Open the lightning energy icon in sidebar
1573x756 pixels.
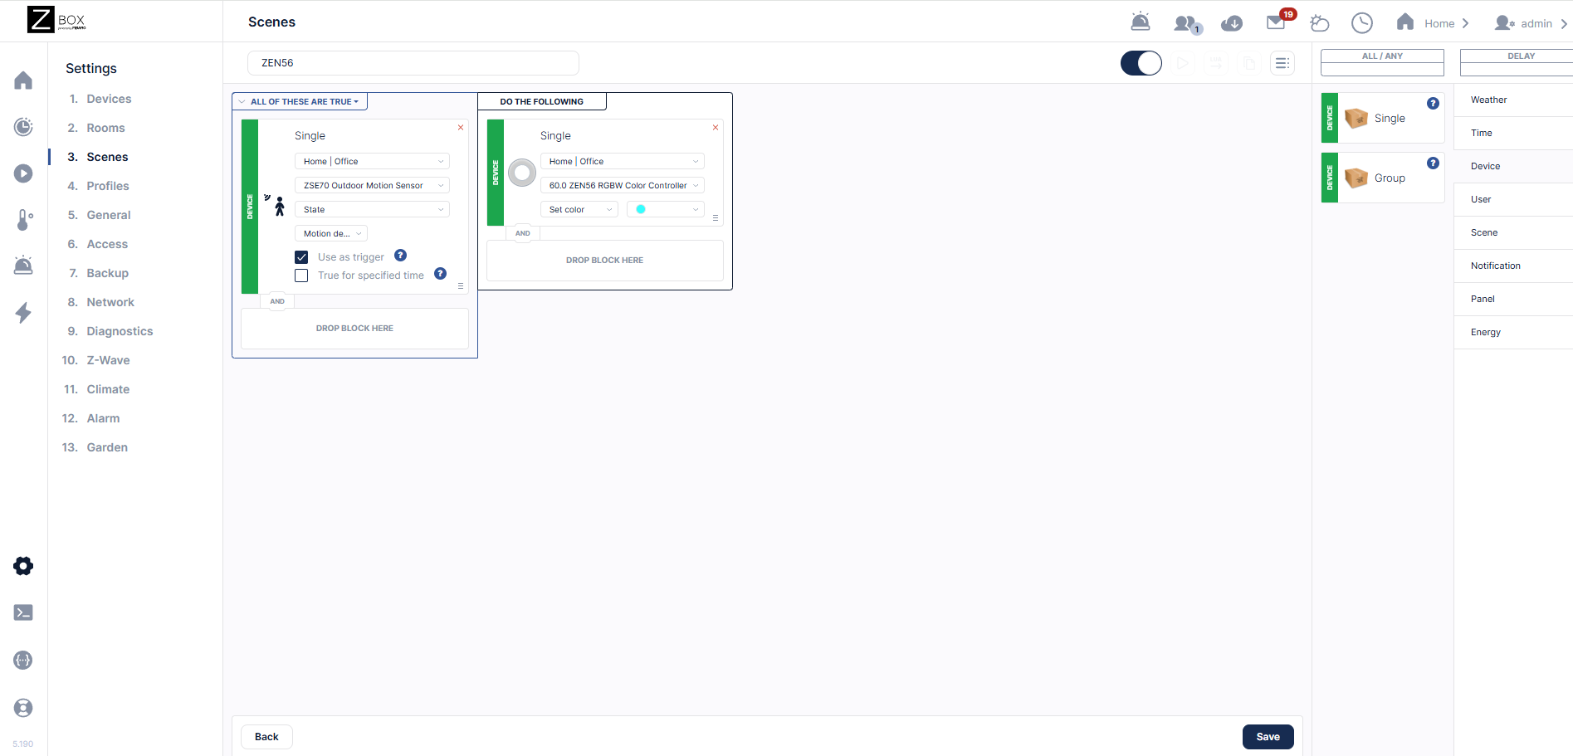point(23,313)
